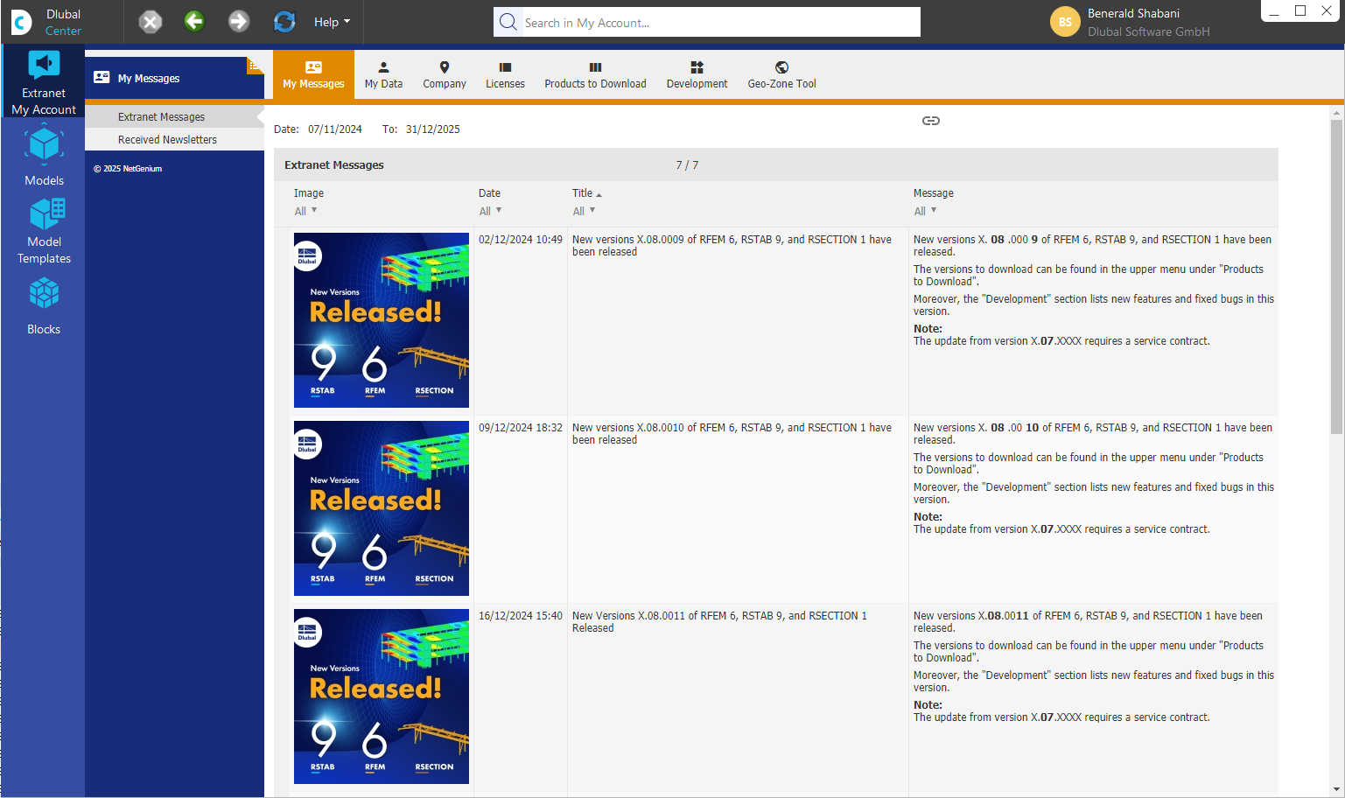Stop loading with the X icon
Viewport: 1345px width, 798px height.
[150, 21]
